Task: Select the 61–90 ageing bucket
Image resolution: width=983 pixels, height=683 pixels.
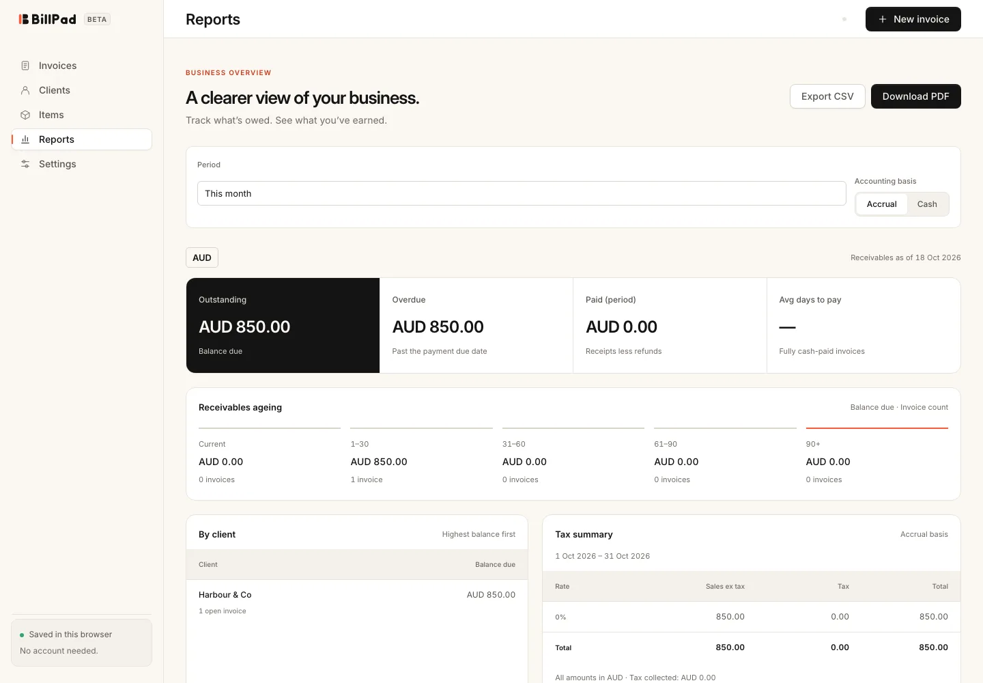Action: tap(725, 458)
